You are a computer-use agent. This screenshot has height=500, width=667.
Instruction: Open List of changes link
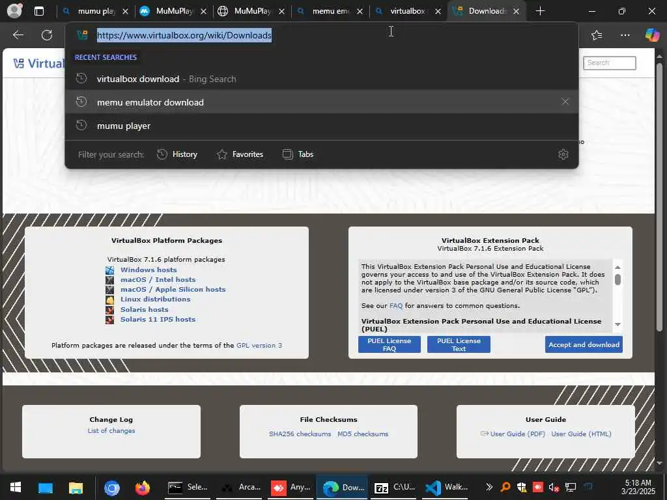click(x=111, y=431)
